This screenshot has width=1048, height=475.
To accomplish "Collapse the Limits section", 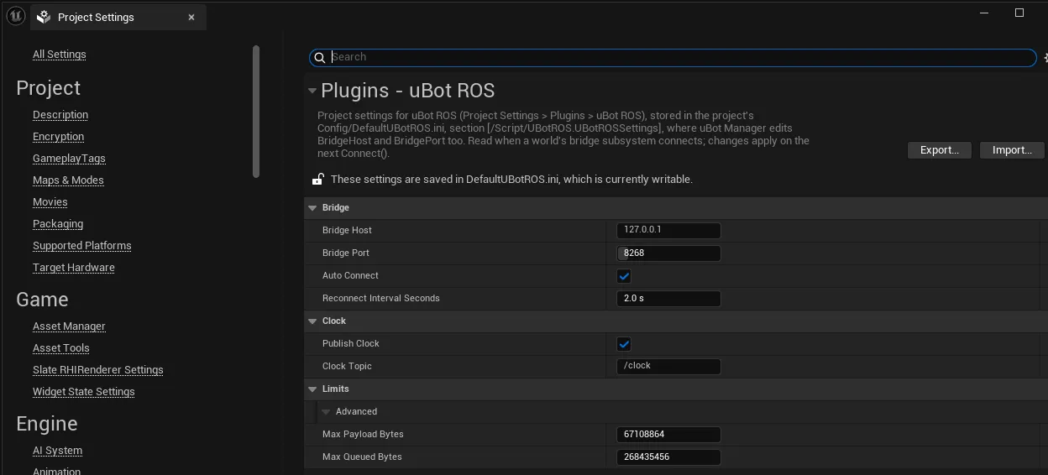I will coord(312,389).
